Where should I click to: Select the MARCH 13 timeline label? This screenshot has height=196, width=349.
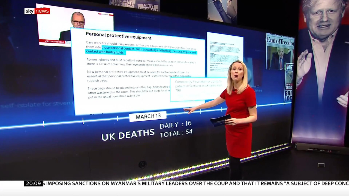(x=148, y=117)
